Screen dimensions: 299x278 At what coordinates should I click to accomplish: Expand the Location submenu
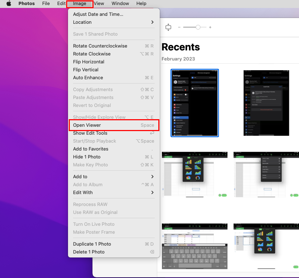click(114, 22)
